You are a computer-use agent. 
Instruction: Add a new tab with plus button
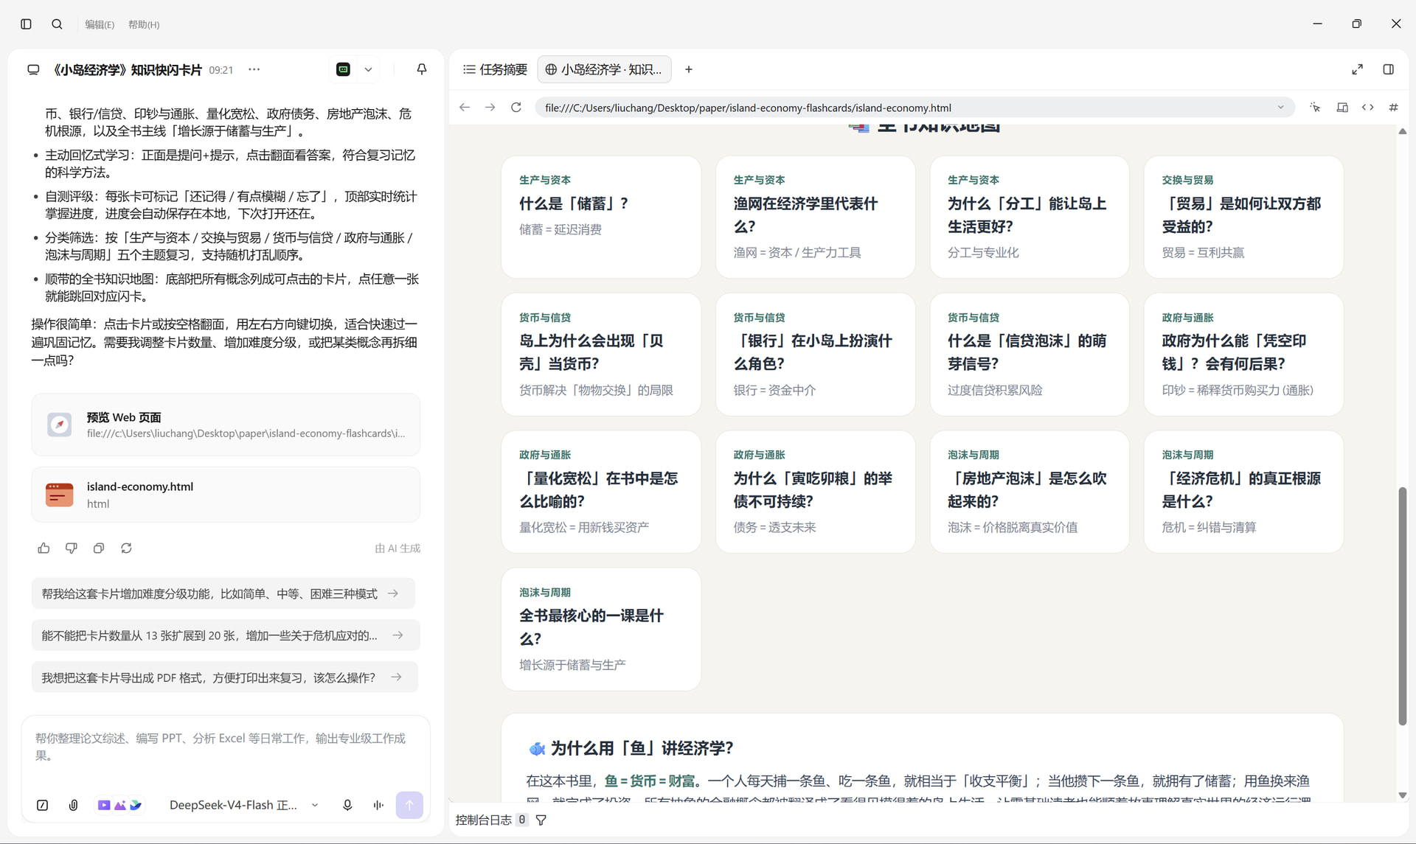pos(689,69)
